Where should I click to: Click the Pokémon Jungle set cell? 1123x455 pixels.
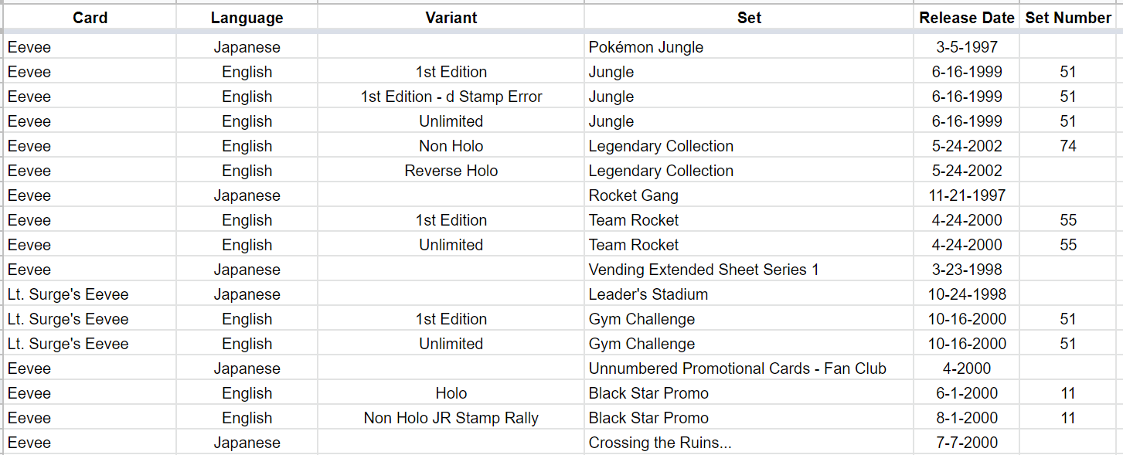tap(749, 47)
